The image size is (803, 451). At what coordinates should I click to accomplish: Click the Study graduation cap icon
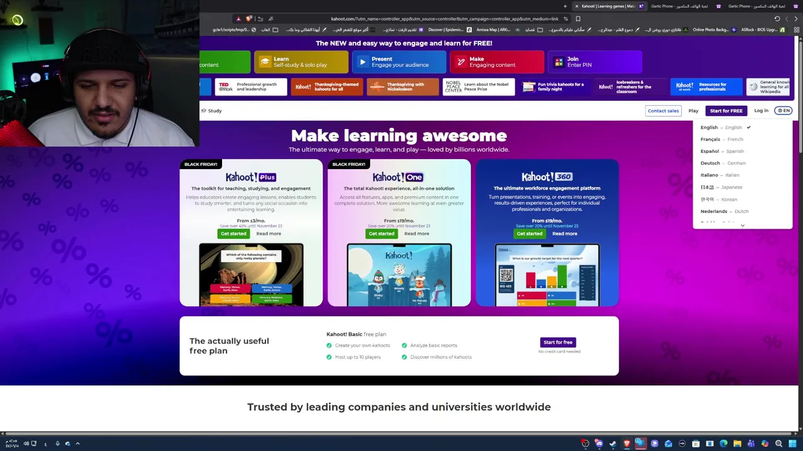tap(203, 111)
